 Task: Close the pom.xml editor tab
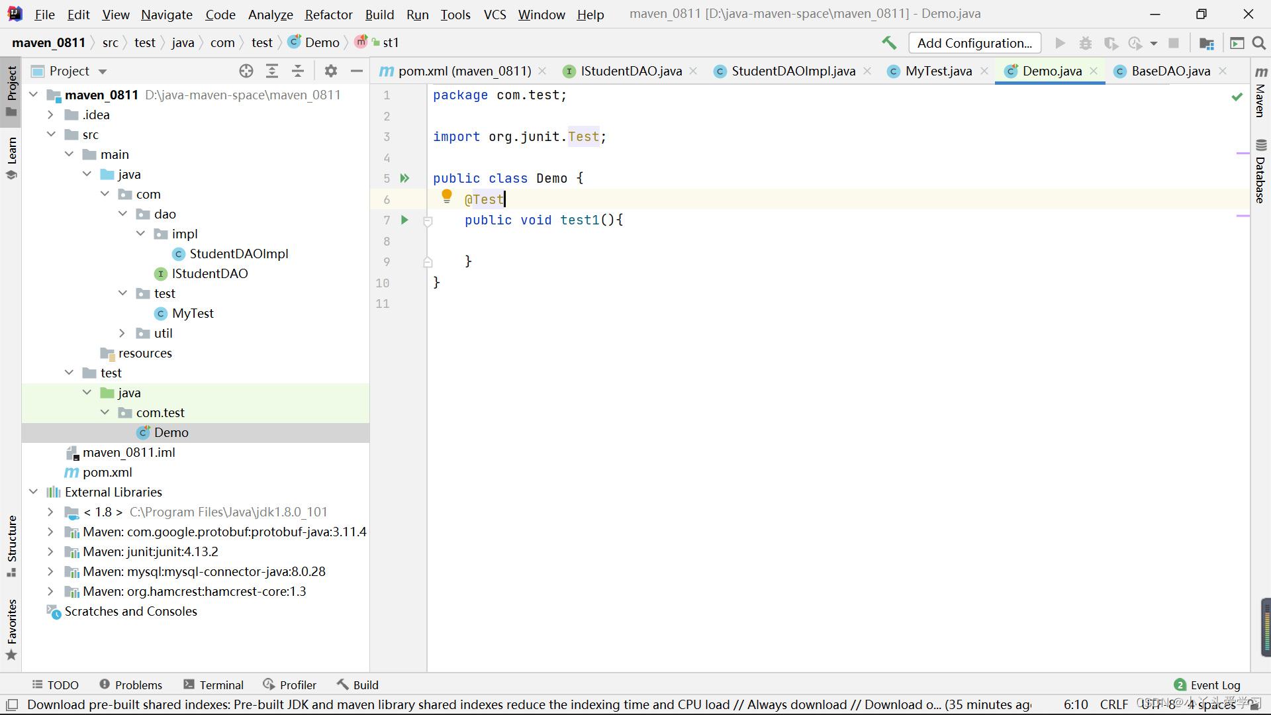[542, 71]
